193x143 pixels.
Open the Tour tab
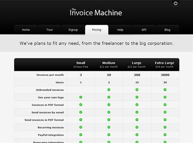tap(49, 30)
